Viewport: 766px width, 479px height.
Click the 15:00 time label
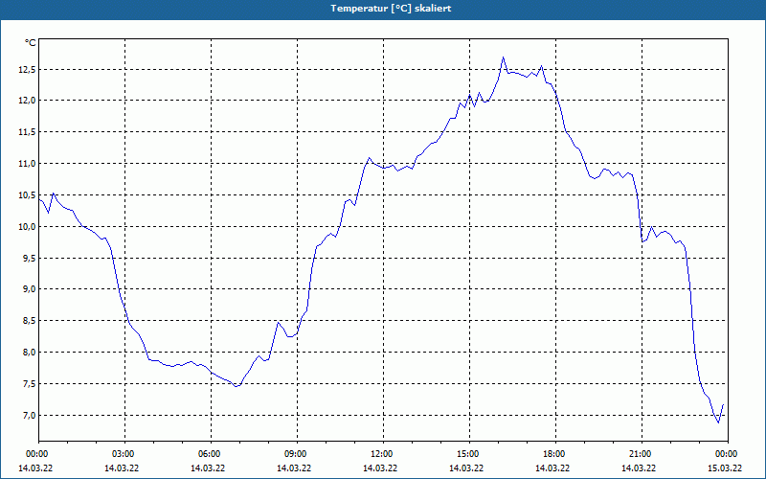(469, 454)
